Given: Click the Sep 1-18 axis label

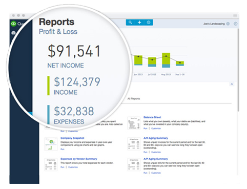Looking at the screenshot, I should point(180,74).
